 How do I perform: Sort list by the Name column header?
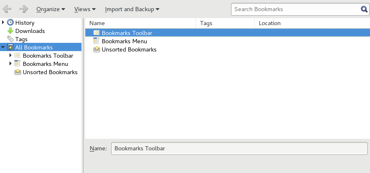(140, 23)
